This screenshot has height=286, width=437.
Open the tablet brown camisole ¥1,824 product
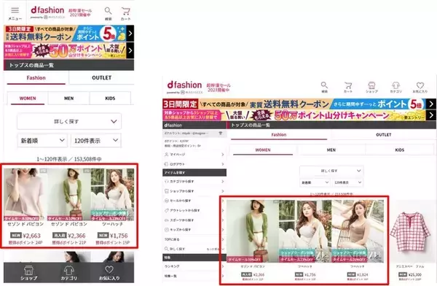tap(358, 240)
